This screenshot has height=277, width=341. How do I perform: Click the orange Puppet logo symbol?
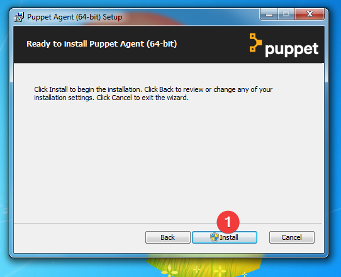click(x=255, y=42)
